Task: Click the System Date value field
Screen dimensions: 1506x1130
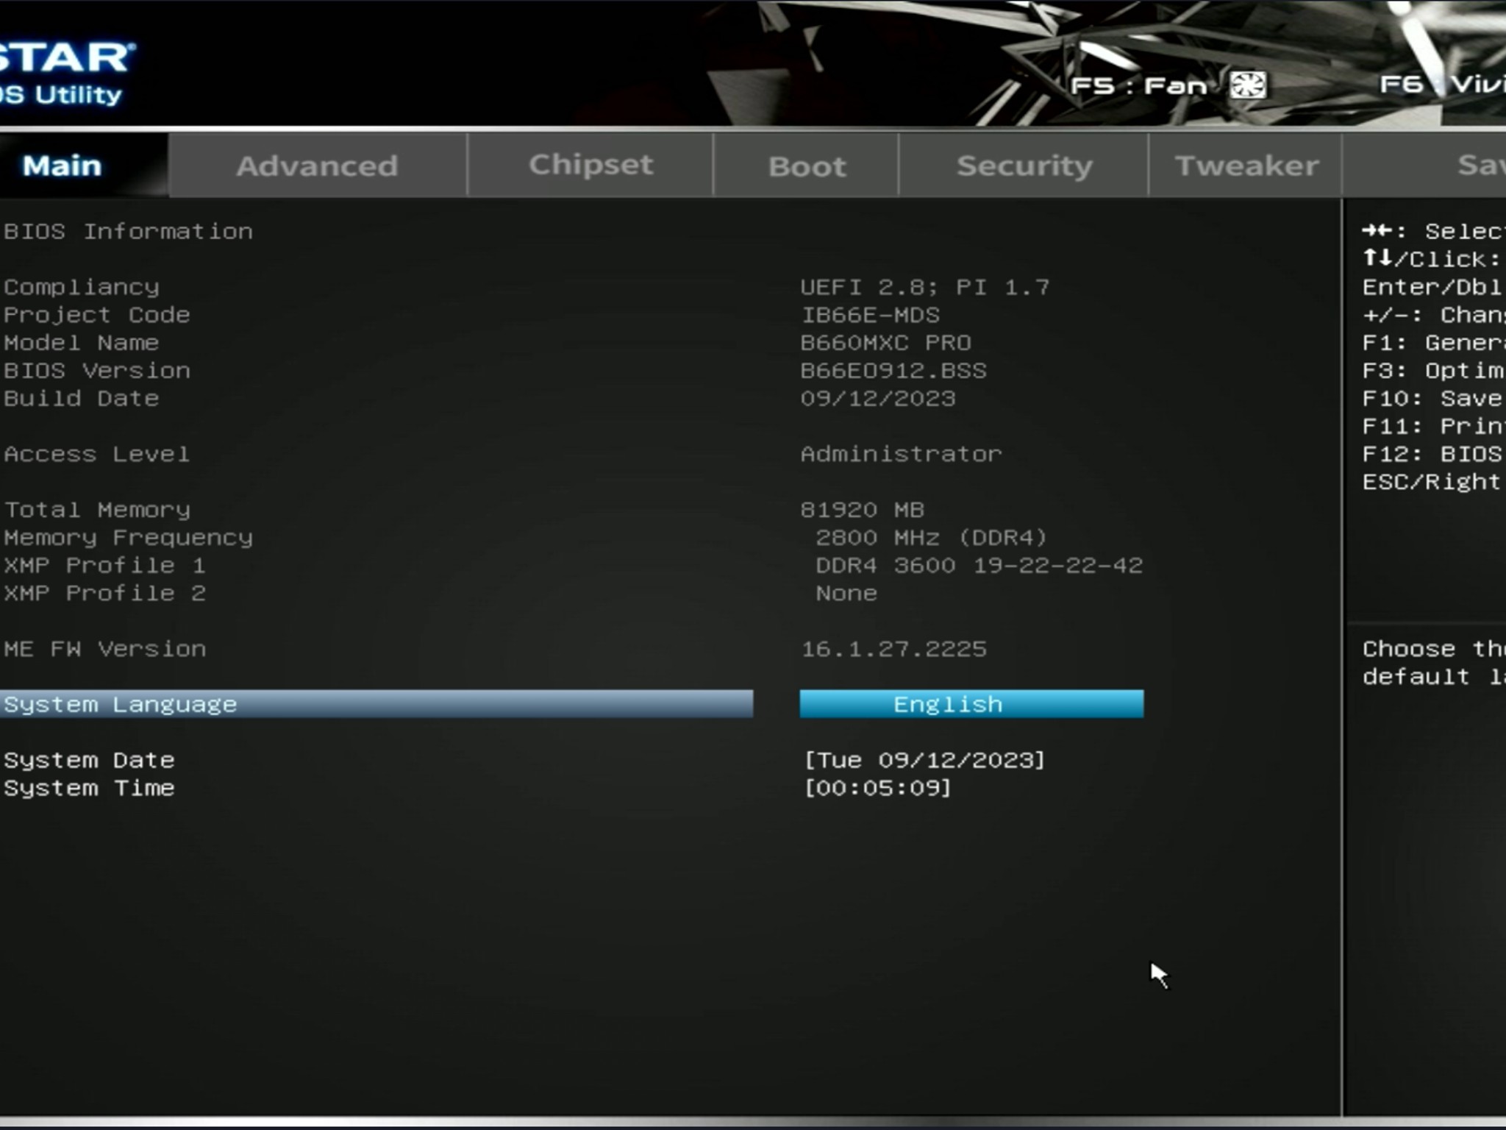Action: (x=924, y=760)
